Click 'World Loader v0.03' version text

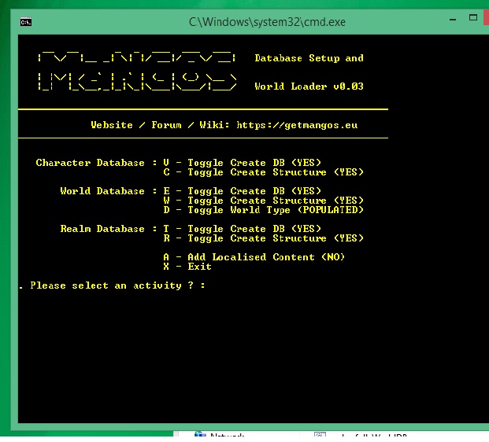(309, 87)
